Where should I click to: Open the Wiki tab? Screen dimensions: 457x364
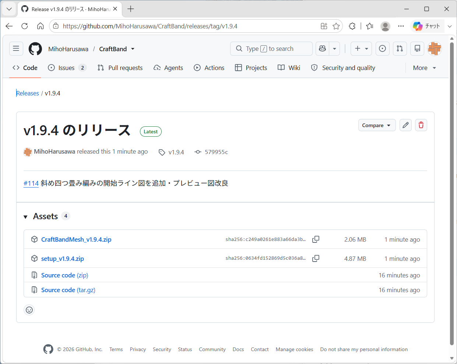coord(289,68)
